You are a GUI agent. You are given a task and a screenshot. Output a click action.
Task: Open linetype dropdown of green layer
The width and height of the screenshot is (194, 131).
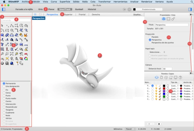pos(175,97)
